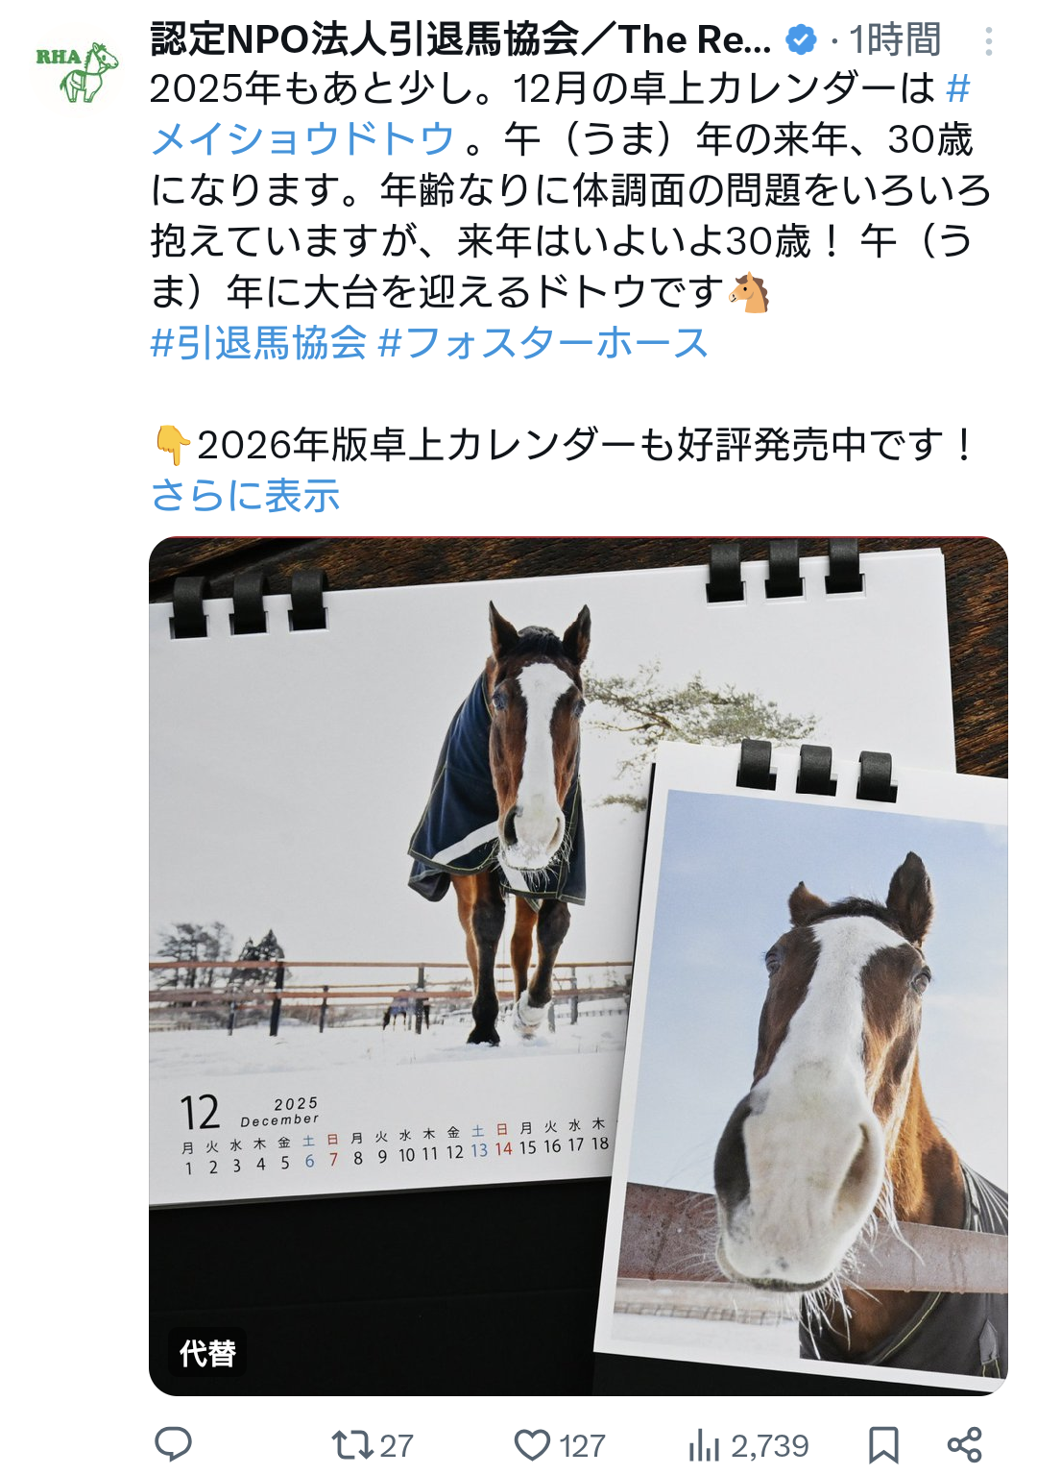The width and height of the screenshot is (1037, 1475).
Task: Expand the post with さらに表示
Action: 246,496
